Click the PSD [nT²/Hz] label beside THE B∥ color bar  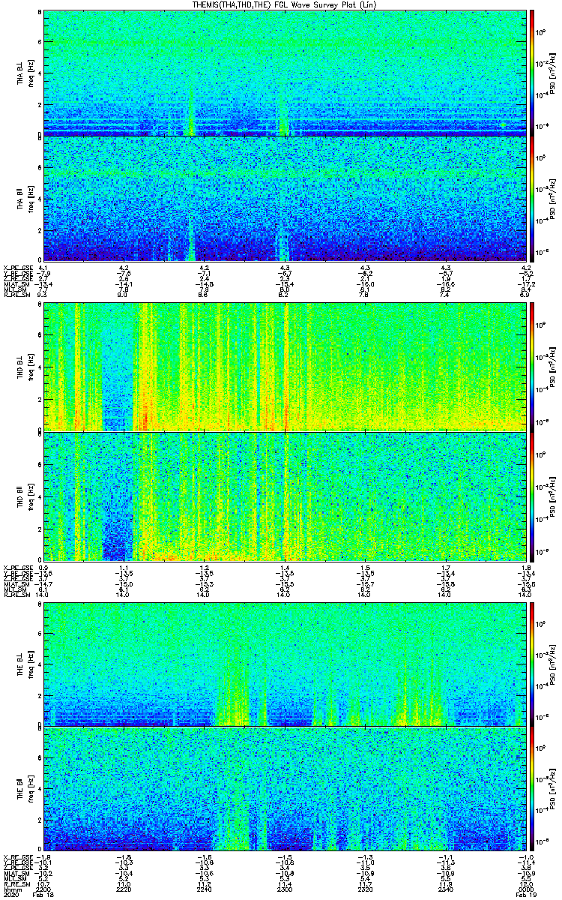(x=553, y=787)
